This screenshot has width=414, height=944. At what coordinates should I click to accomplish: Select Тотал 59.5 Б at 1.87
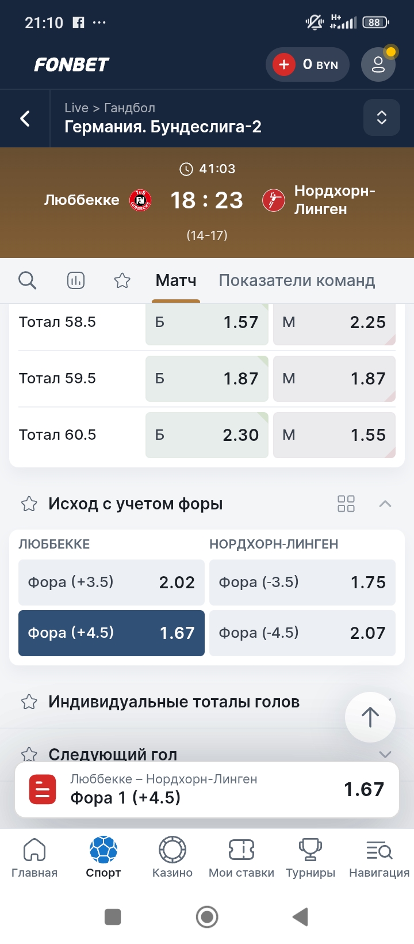point(207,379)
